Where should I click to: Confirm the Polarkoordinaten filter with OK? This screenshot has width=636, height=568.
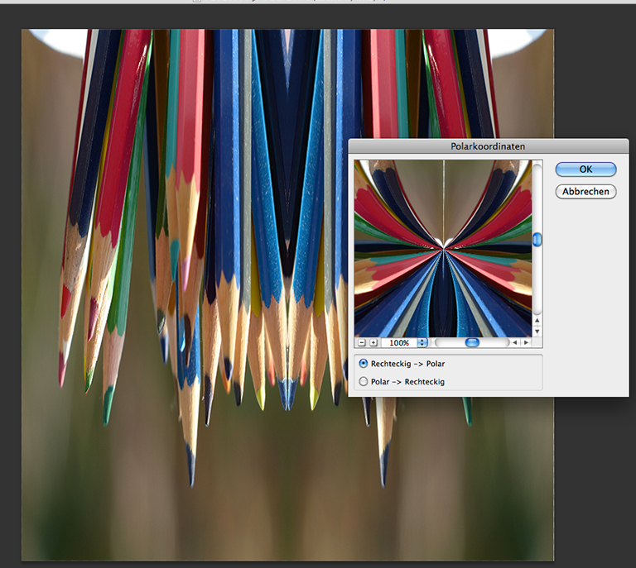(585, 169)
